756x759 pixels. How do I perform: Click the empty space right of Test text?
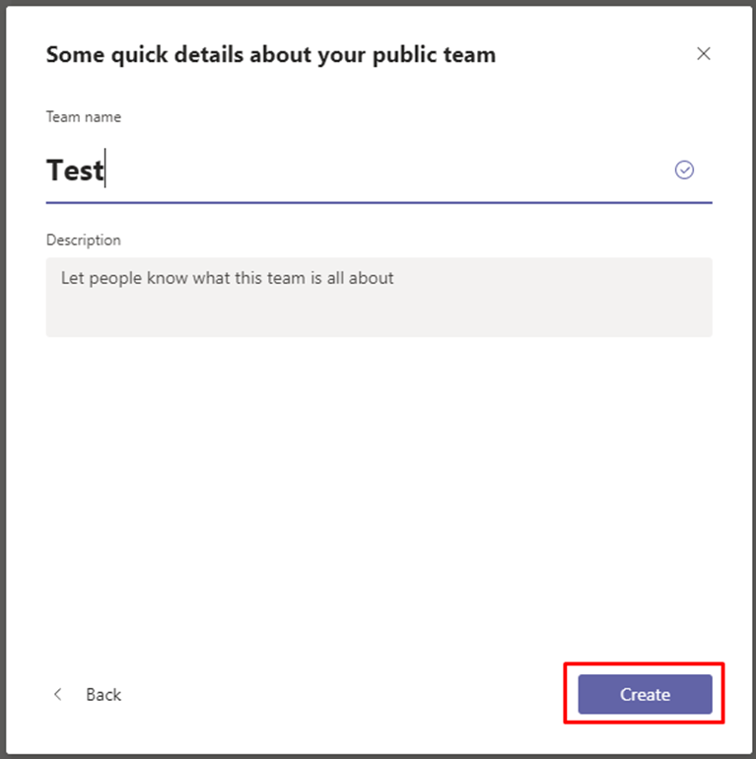tap(387, 170)
